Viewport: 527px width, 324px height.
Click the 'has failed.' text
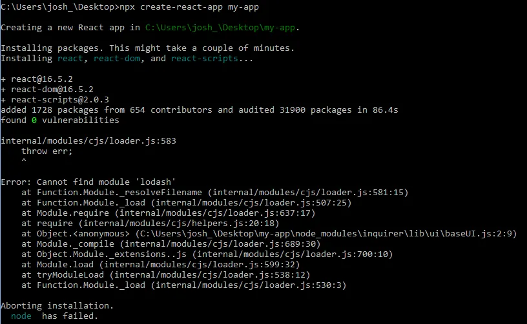tap(70, 316)
